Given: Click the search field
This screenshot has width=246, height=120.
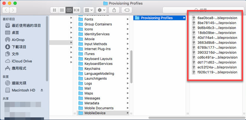Looking at the screenshot, I should point(203,10).
